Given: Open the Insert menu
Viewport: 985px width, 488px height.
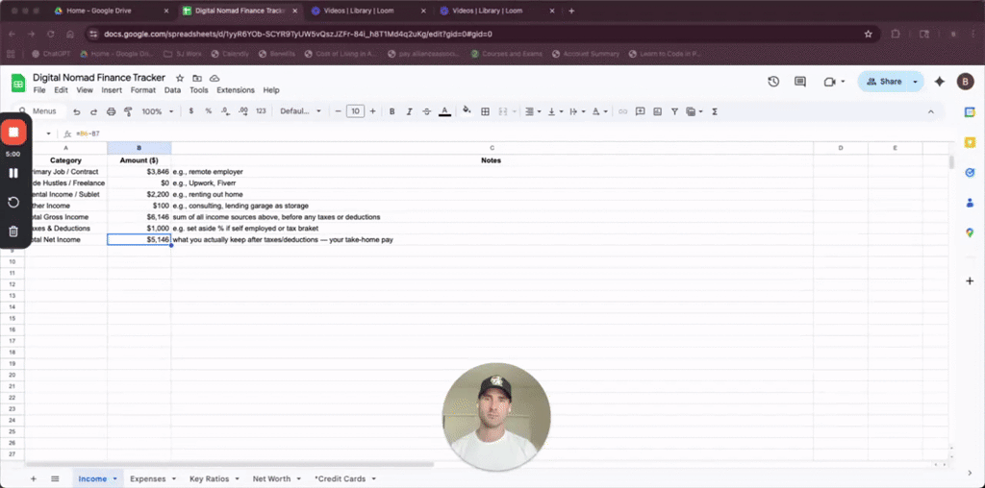Looking at the screenshot, I should [x=112, y=90].
